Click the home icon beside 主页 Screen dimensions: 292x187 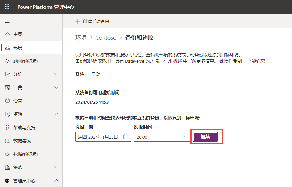(x=7, y=34)
